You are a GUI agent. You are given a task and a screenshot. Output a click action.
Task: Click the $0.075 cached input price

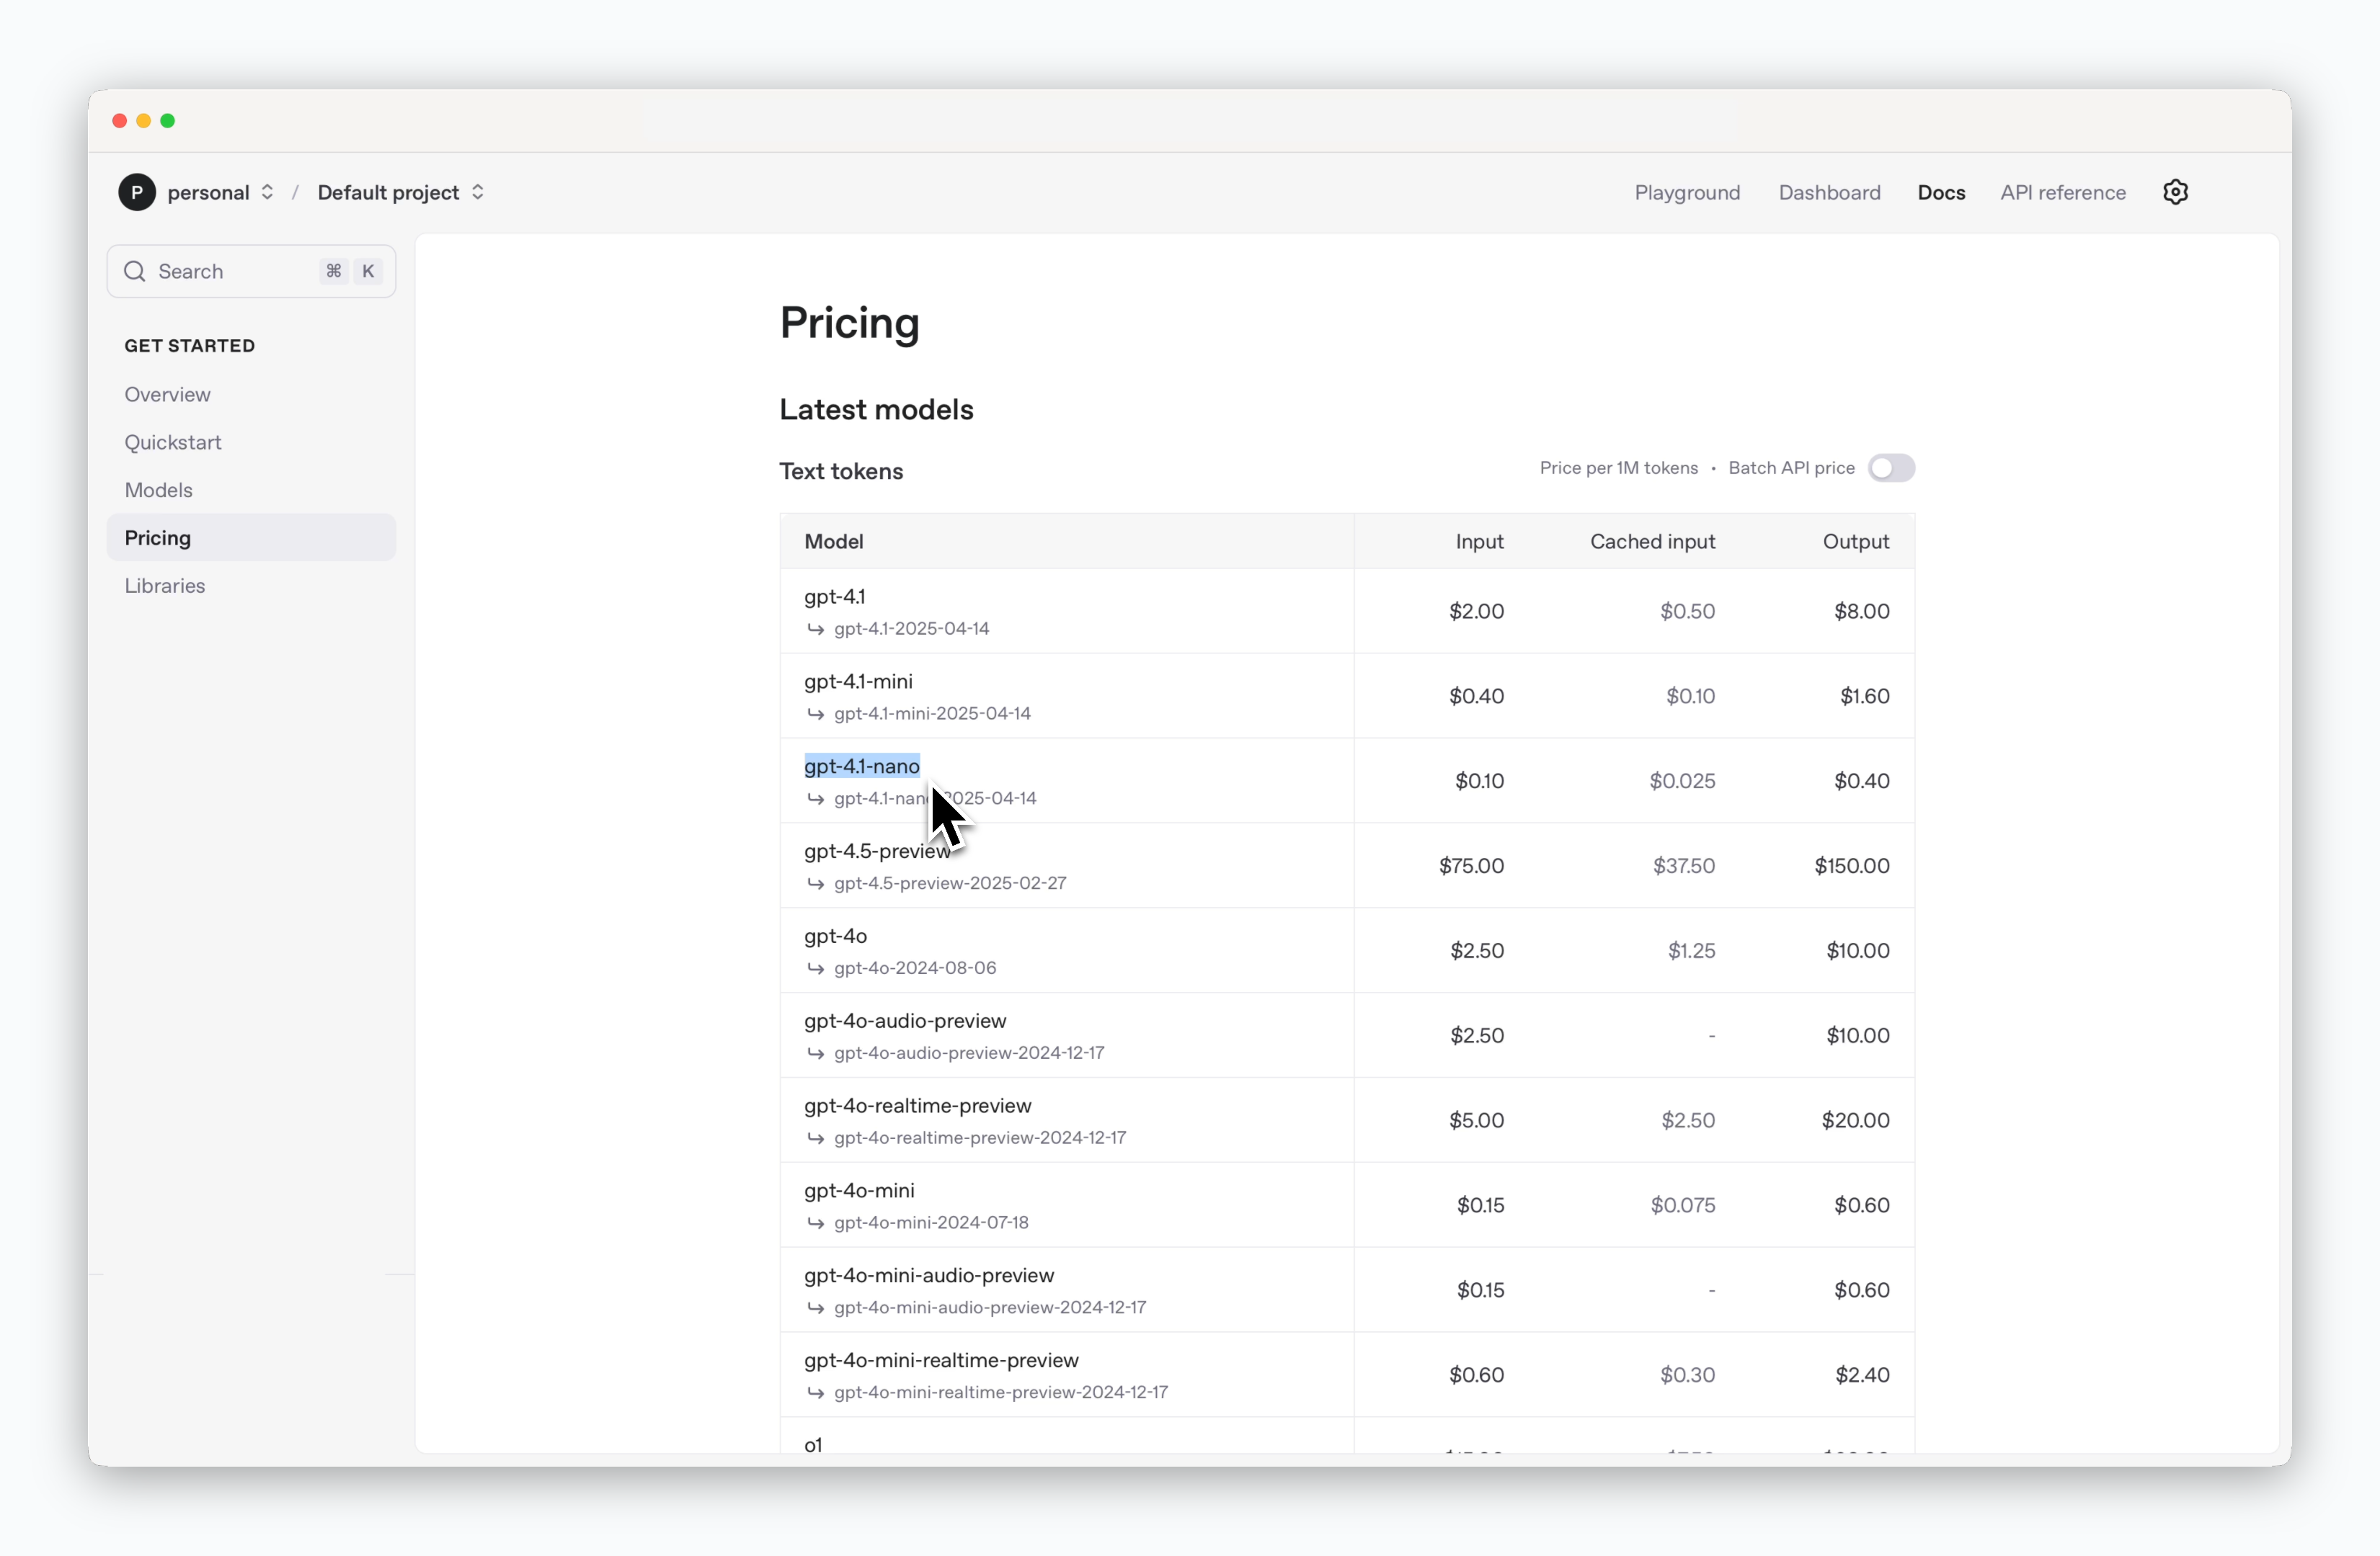tap(1683, 1206)
